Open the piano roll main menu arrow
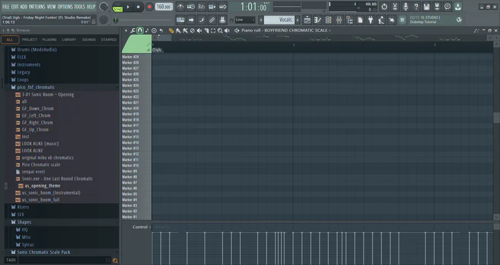Image resolution: width=500 pixels, height=265 pixels. click(x=126, y=30)
